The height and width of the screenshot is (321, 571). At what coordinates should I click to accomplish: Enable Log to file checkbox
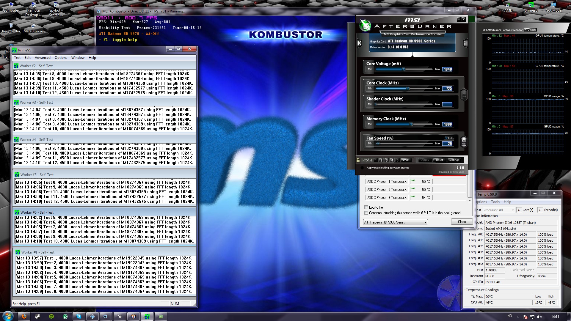(x=366, y=207)
